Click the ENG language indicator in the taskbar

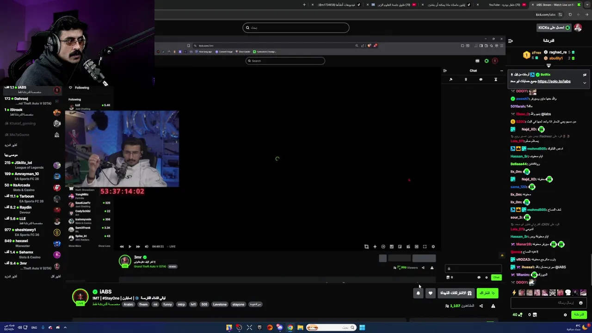coord(34,327)
